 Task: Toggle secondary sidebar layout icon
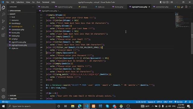coord(167,2)
